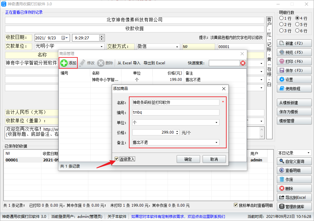Click the product name input field
The width and height of the screenshot is (314, 221).
(x=175, y=102)
